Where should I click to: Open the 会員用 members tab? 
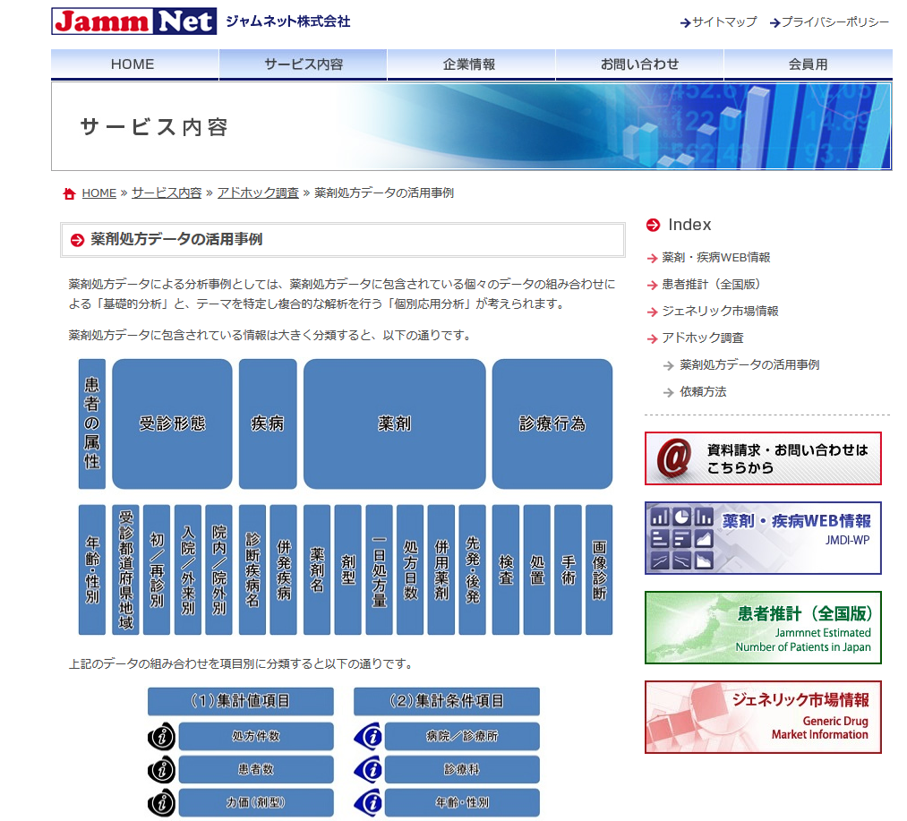(808, 64)
